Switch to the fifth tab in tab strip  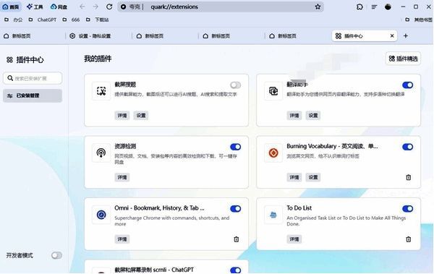tap(297, 36)
